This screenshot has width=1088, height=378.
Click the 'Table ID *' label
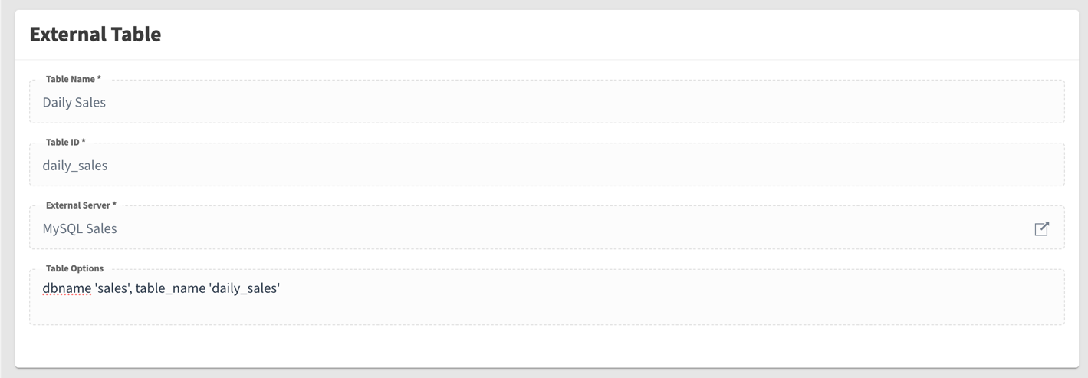(x=65, y=142)
